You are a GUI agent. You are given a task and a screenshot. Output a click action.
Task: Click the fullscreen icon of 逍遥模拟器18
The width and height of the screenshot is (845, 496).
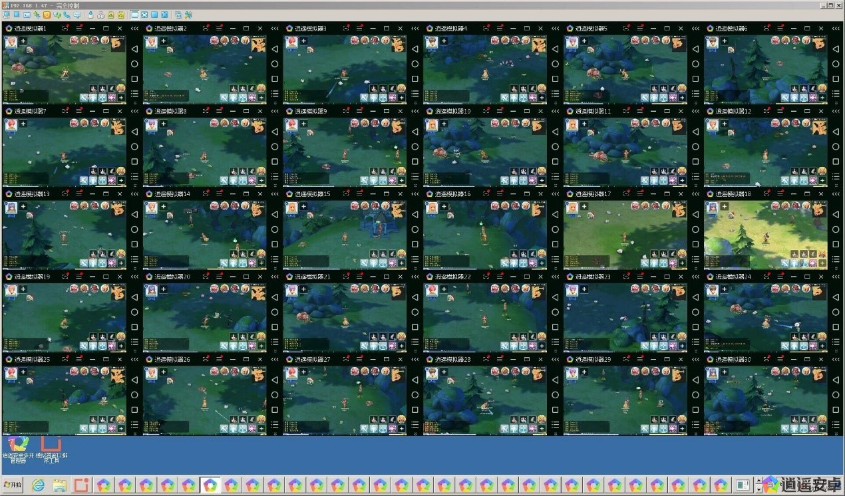coord(768,193)
